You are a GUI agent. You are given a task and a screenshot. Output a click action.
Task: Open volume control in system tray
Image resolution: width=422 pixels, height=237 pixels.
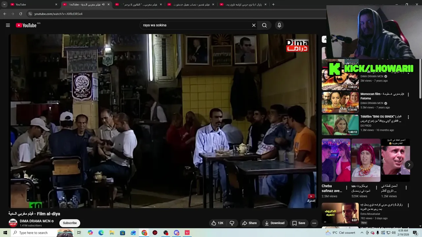point(393,233)
